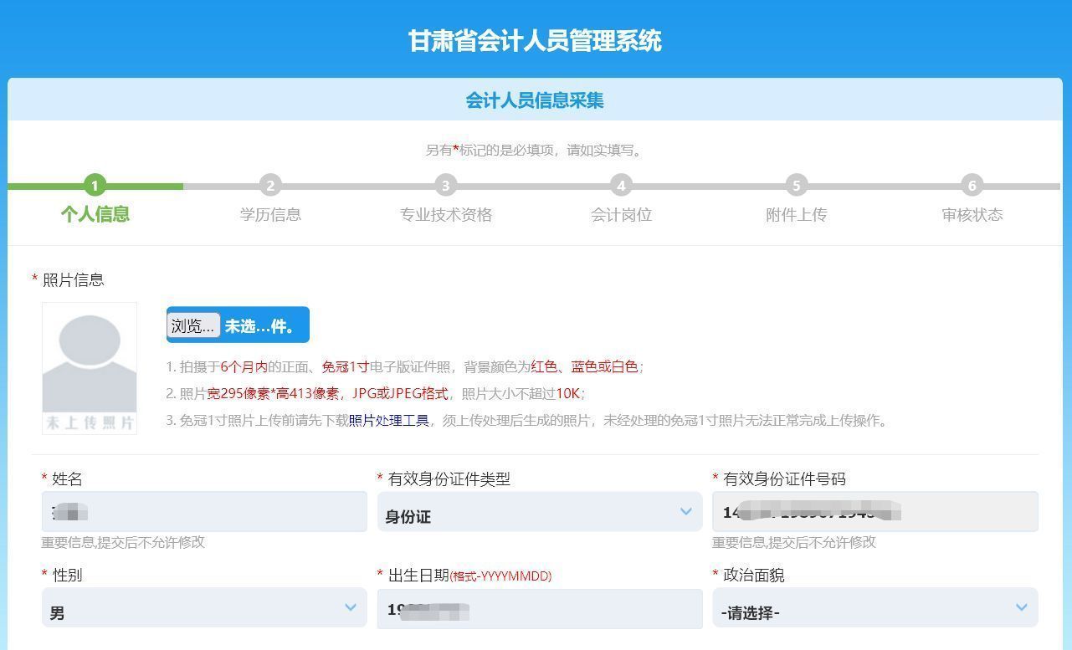This screenshot has height=650, width=1072.
Task: Click the 浏览 file selection button
Action: point(192,325)
